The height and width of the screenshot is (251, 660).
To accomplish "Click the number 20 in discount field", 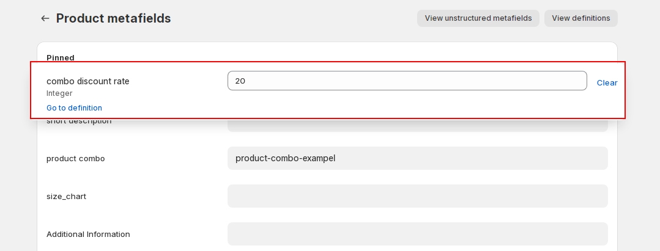I will click(x=240, y=81).
